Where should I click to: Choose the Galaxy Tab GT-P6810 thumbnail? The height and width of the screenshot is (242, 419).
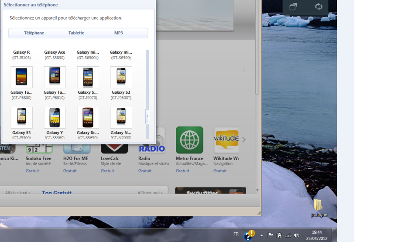tap(55, 77)
